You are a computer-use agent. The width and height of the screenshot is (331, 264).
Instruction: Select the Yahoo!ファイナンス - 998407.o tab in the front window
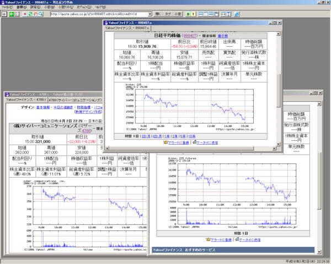click(x=127, y=28)
